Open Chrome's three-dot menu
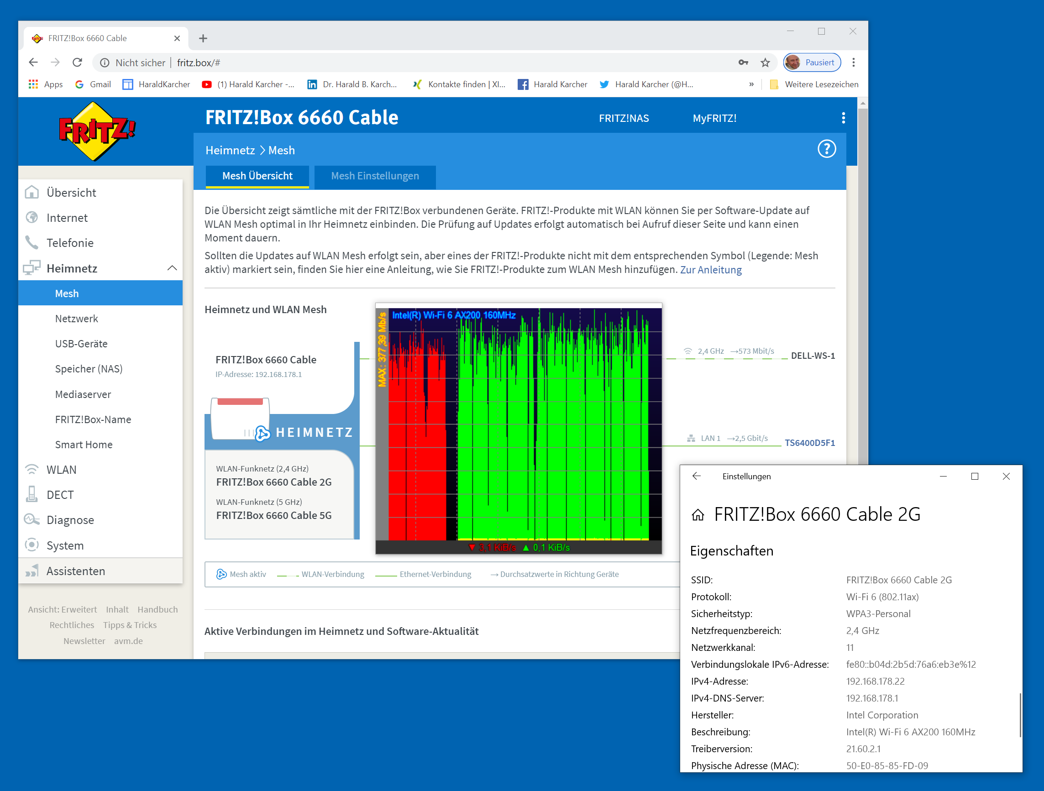This screenshot has height=791, width=1044. [853, 62]
